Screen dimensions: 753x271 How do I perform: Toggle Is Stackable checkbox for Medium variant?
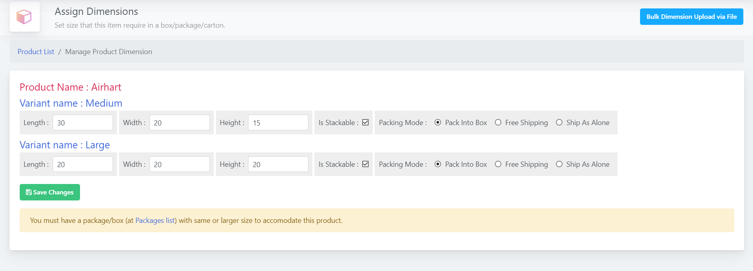click(x=365, y=123)
